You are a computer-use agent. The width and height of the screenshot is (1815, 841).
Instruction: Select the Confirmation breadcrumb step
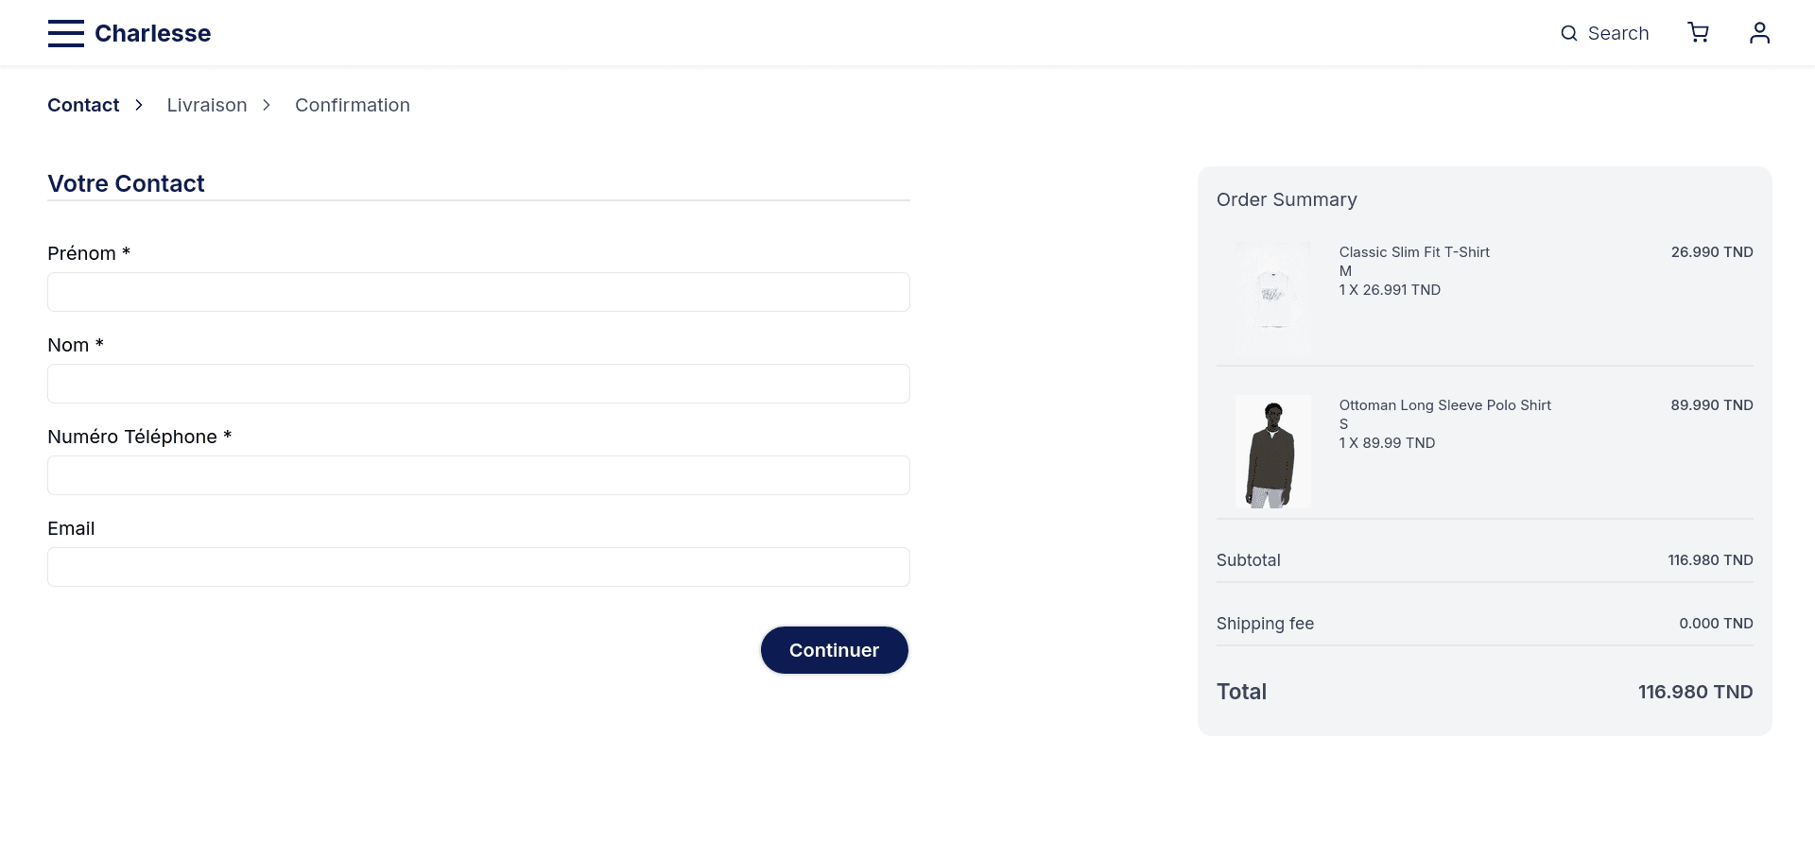(353, 105)
